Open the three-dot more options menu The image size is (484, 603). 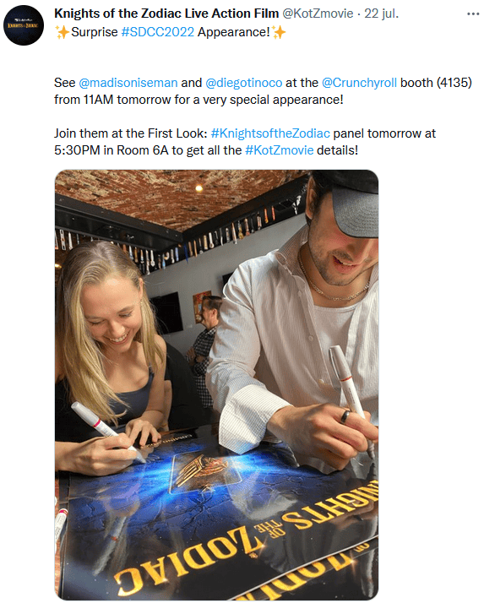tap(473, 14)
